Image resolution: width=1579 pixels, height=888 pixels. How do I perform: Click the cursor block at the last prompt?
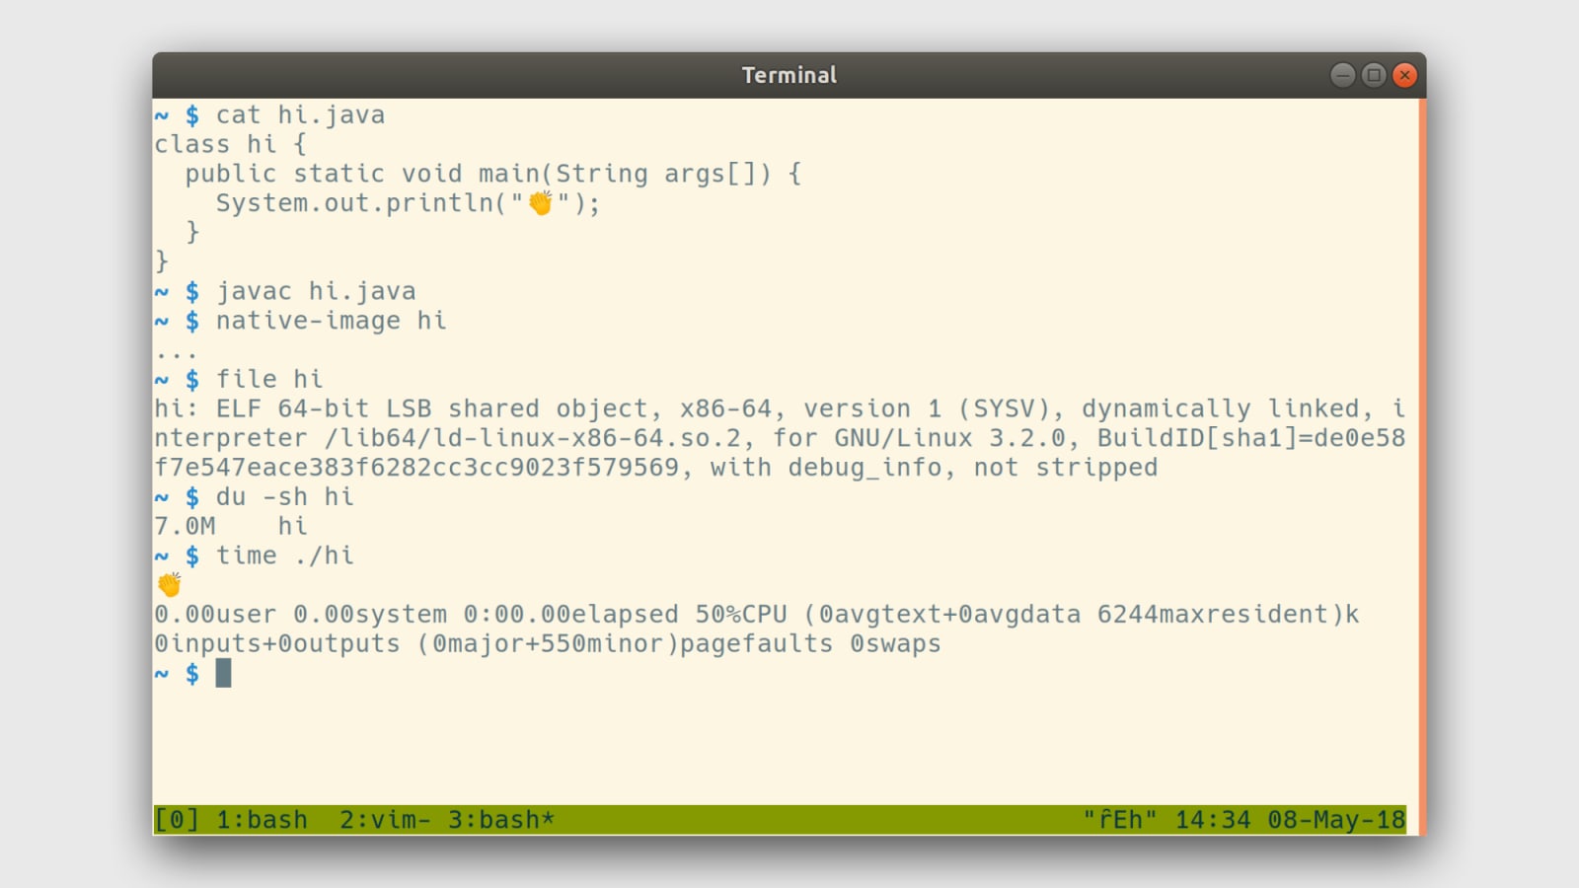(224, 673)
